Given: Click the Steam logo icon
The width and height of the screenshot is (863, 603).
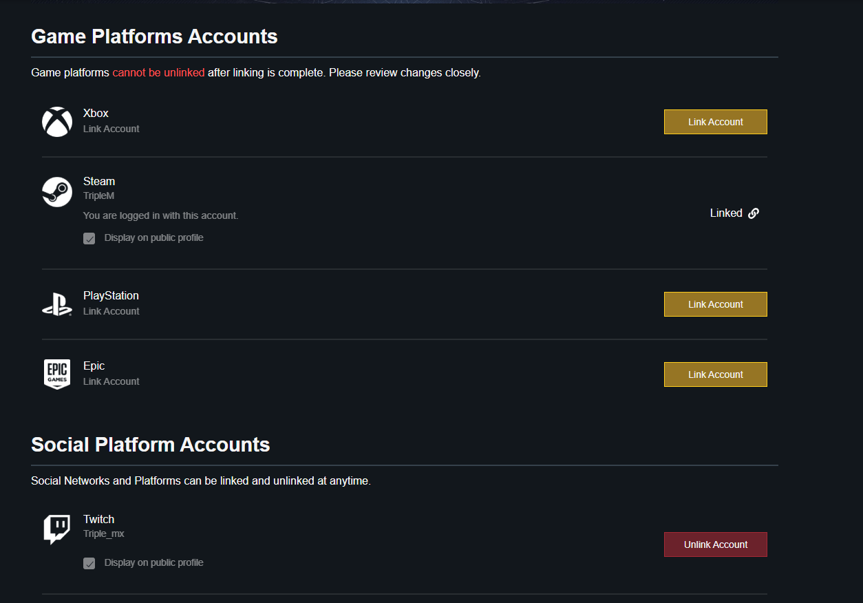Looking at the screenshot, I should pyautogui.click(x=57, y=191).
